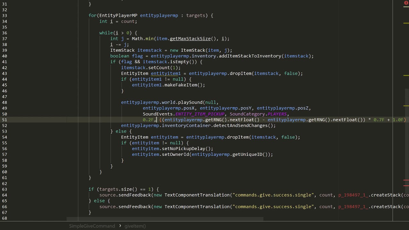Screen dimensions: 409x230
Task: Select the giveItem() breadcrumb
Action: [x=135, y=226]
